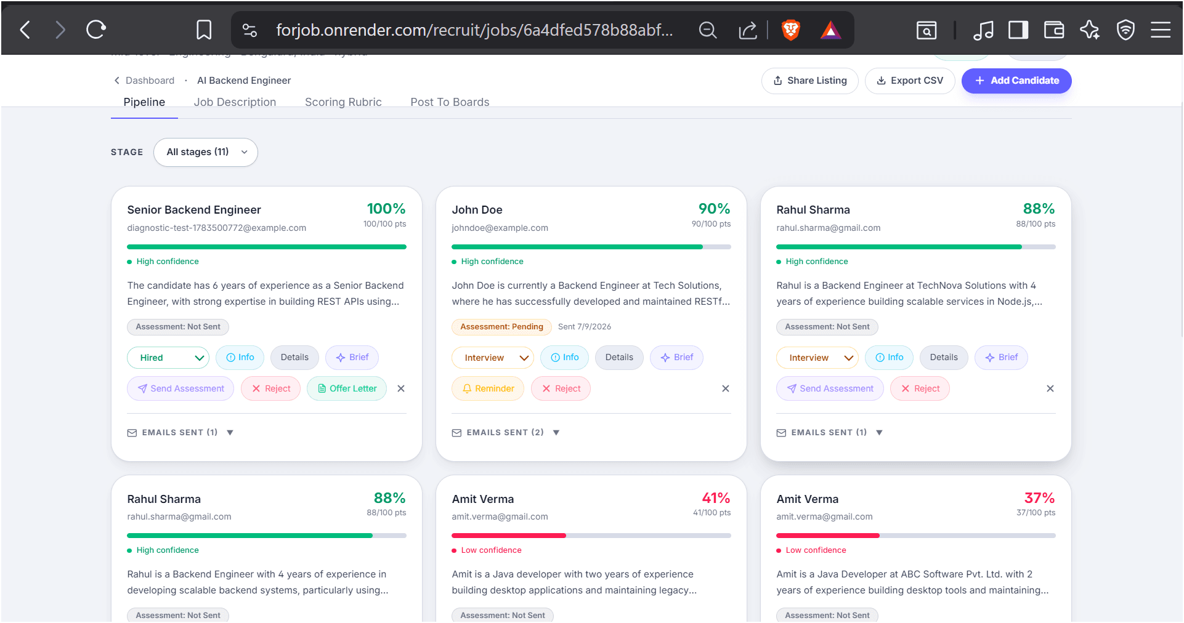Click John Doe's 90% score bar
The height and width of the screenshot is (623, 1184).
pos(591,247)
